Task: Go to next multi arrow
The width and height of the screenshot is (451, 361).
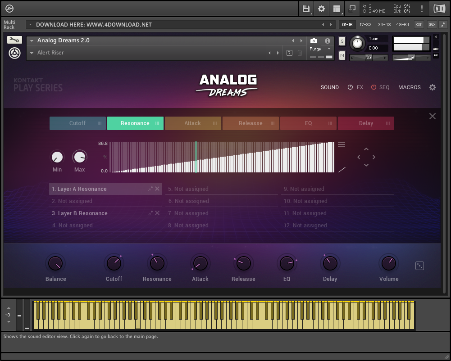Action: (331, 24)
